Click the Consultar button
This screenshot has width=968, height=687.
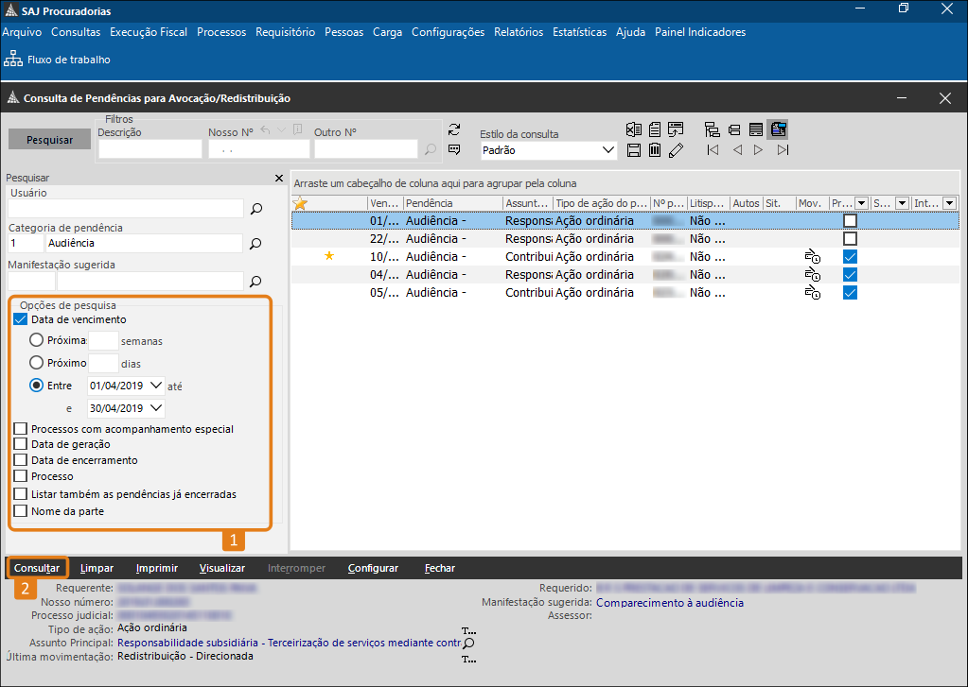pos(37,568)
